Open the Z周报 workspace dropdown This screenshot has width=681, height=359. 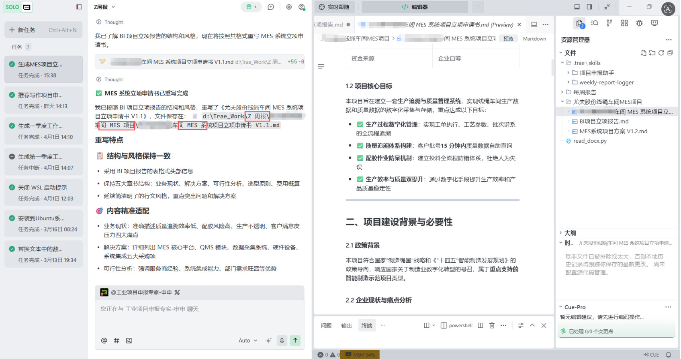point(104,7)
